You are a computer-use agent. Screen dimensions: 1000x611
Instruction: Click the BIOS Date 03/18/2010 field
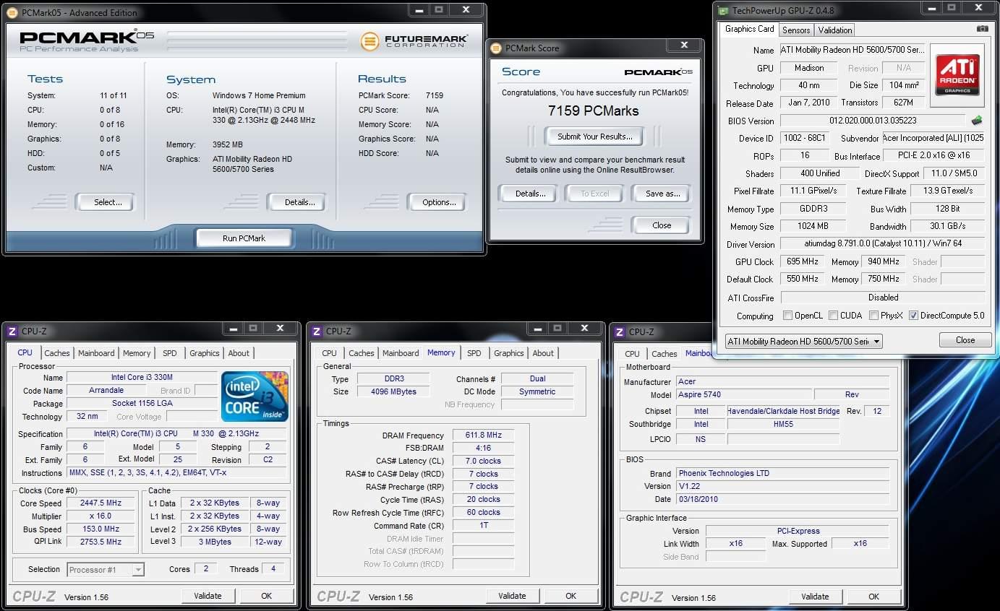pyautogui.click(x=782, y=499)
